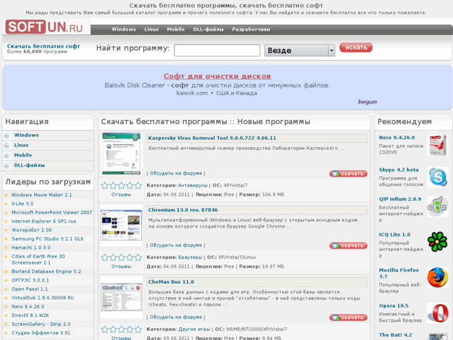Open Cities of Earth Free 3D Screensaver link
Image resolution: width=453 pixels, height=340 pixels.
(38, 260)
